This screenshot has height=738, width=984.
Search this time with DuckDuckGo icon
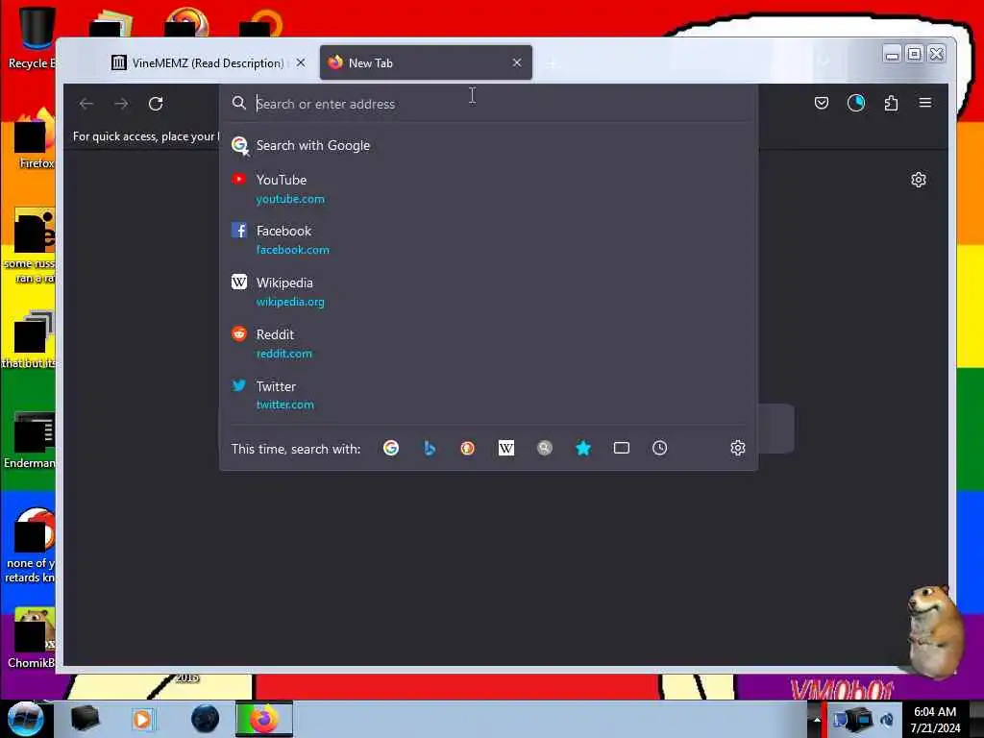click(468, 448)
